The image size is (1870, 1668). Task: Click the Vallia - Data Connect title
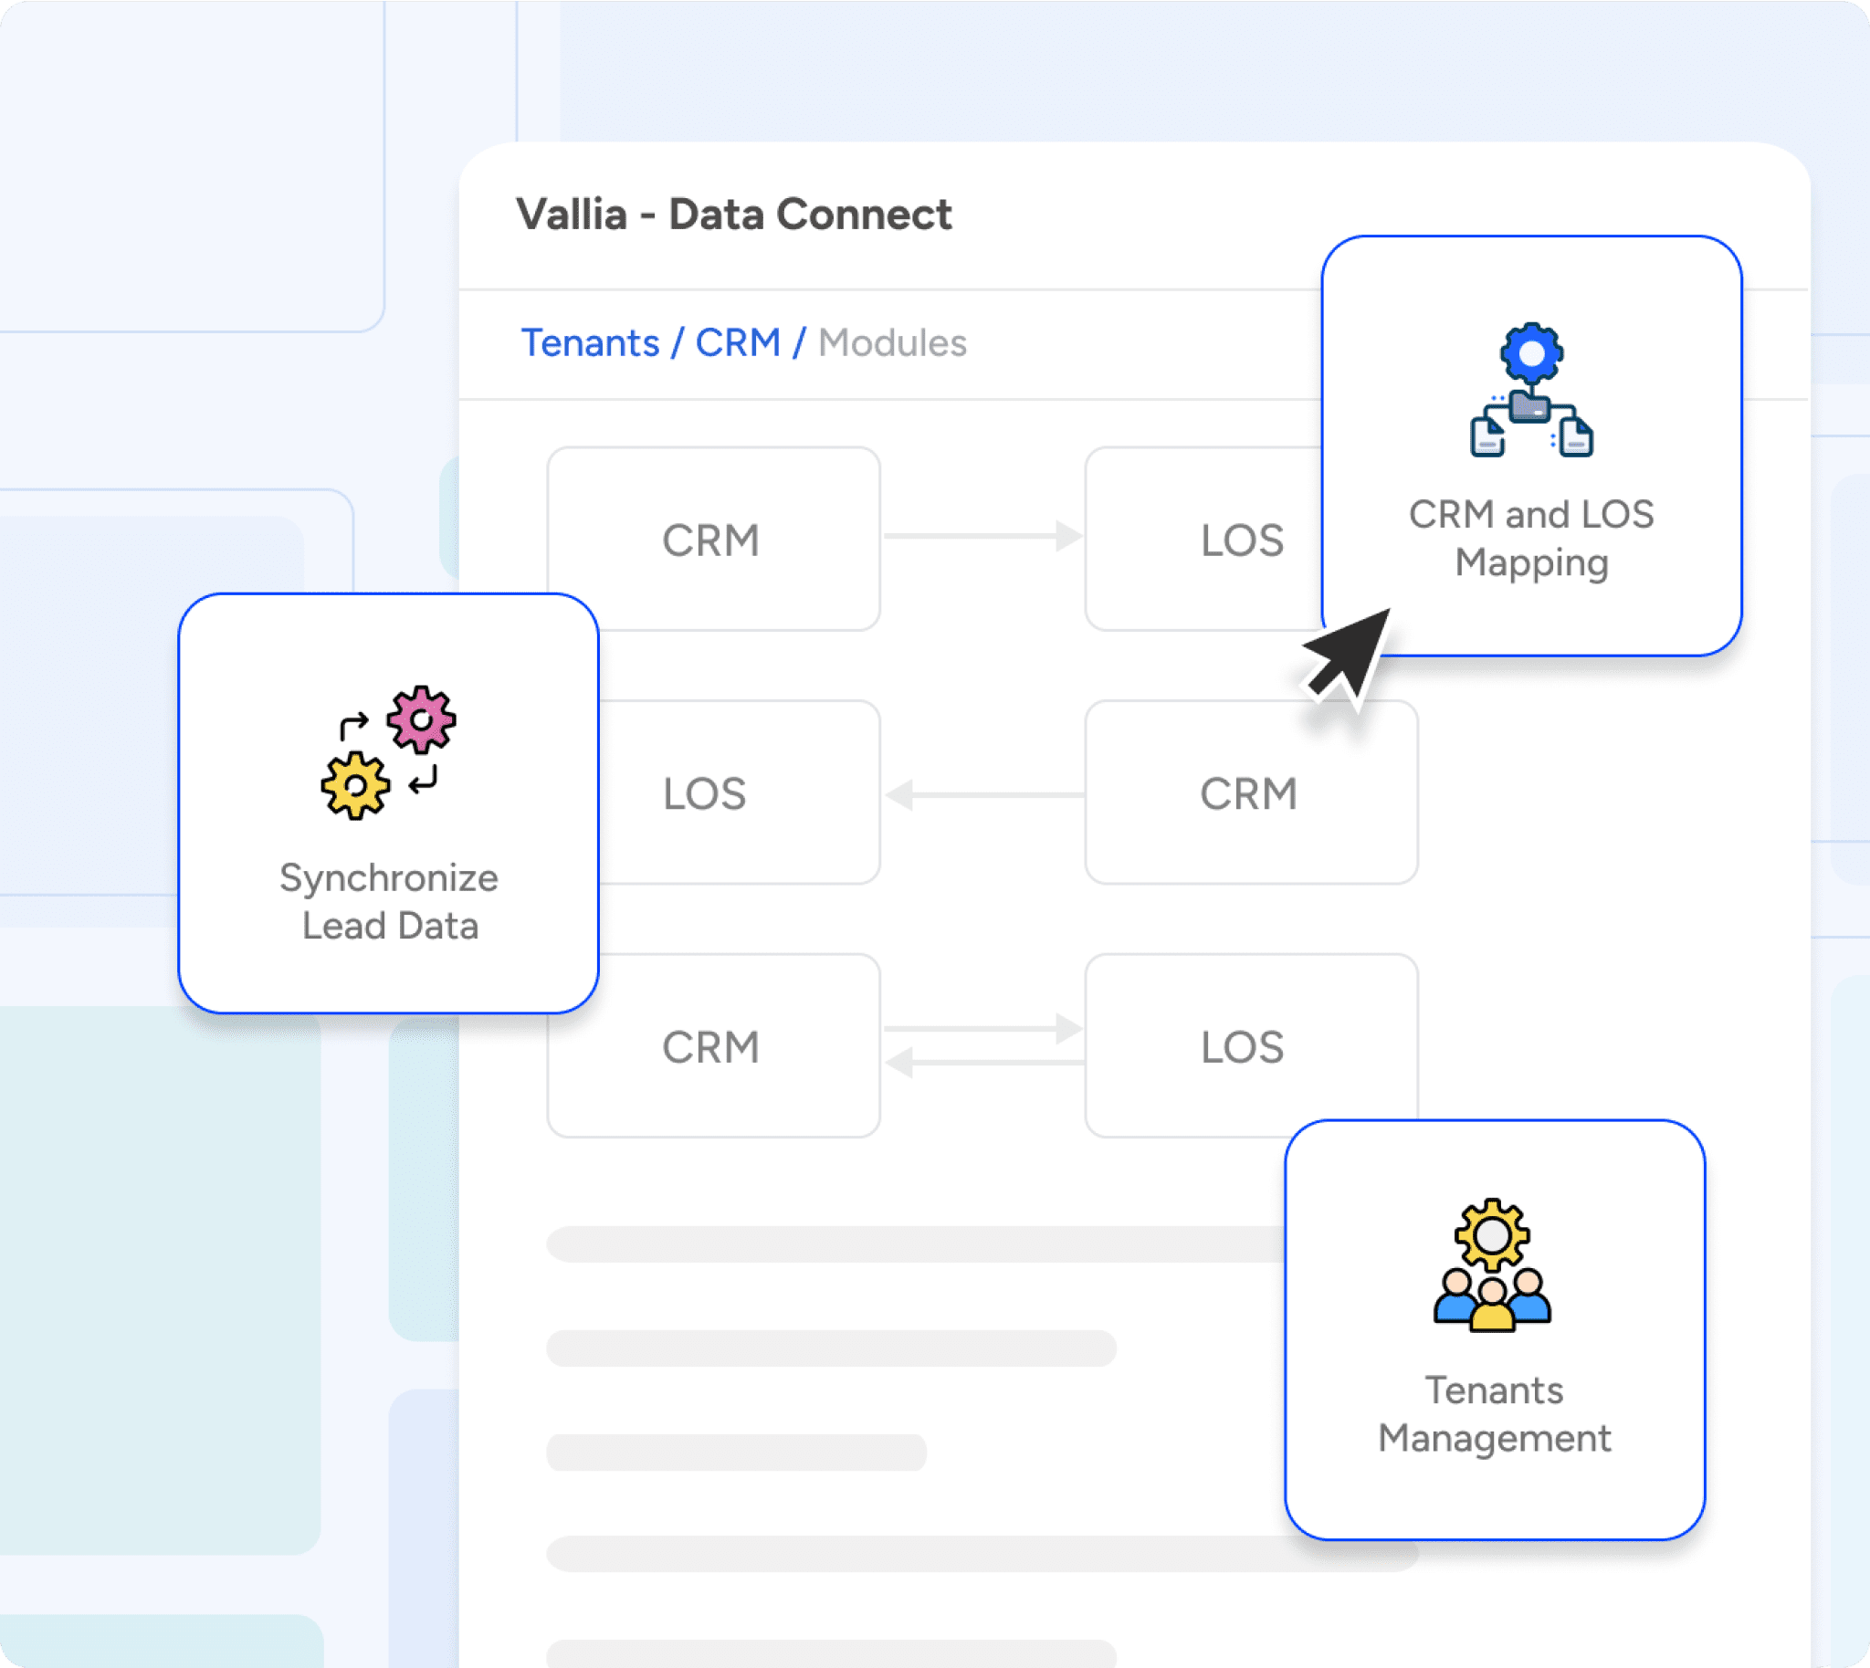733,215
